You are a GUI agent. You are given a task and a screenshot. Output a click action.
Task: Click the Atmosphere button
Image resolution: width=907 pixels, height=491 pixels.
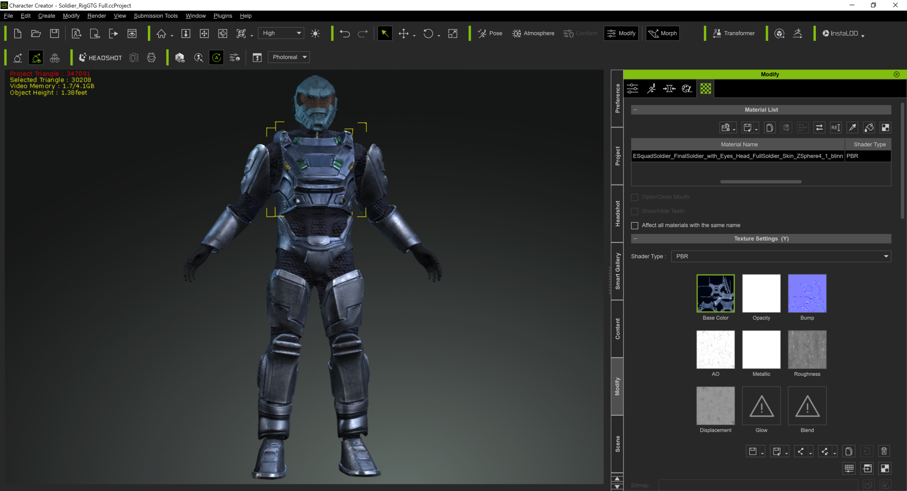(533, 34)
